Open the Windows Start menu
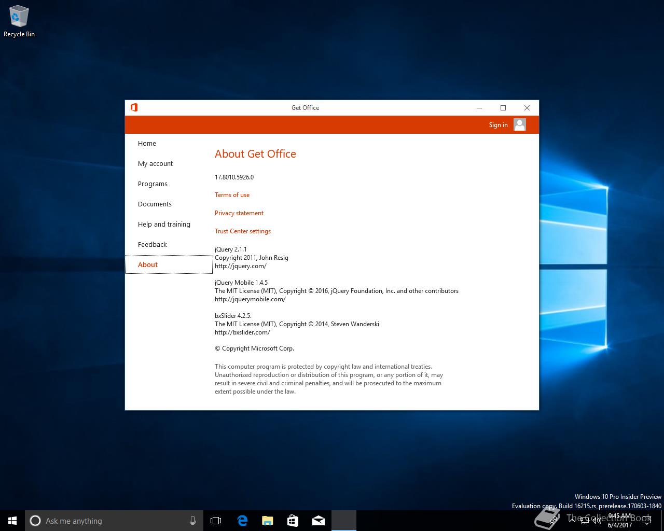Screen dimensions: 664x531 click(x=12, y=521)
